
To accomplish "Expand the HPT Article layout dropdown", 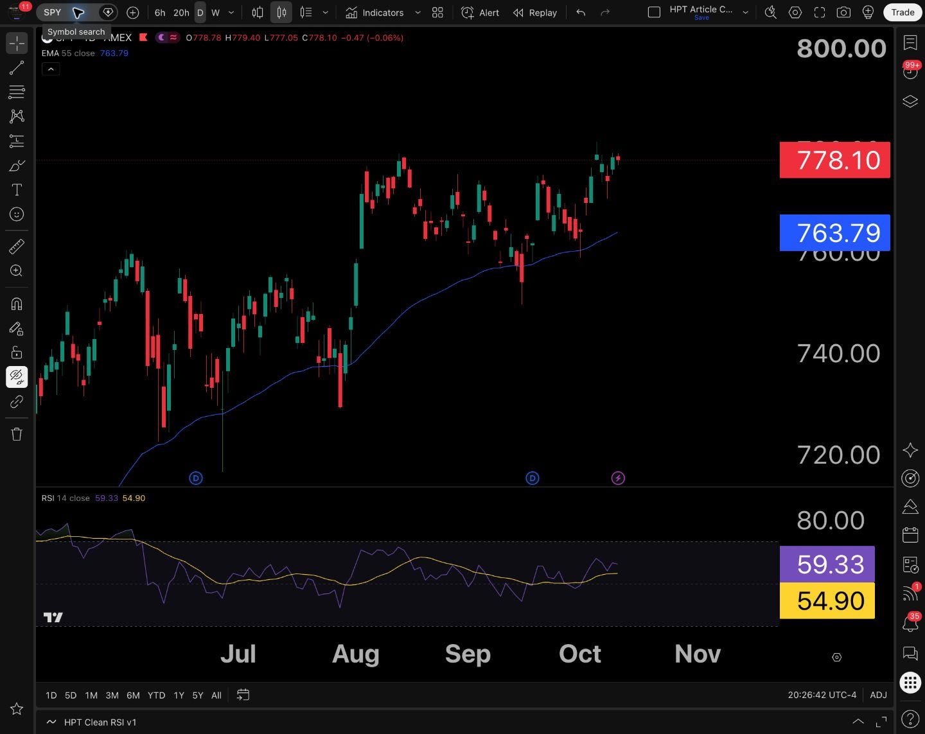I will tap(745, 12).
